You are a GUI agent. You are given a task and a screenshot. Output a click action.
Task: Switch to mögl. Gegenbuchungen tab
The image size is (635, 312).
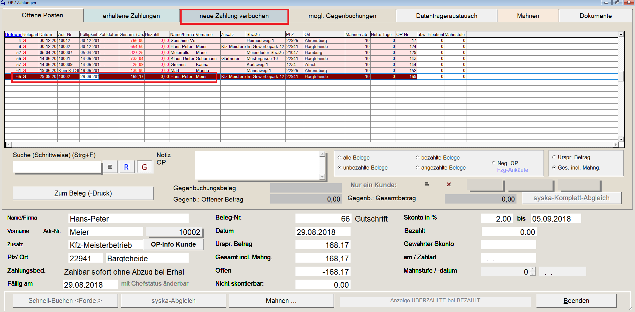click(342, 16)
